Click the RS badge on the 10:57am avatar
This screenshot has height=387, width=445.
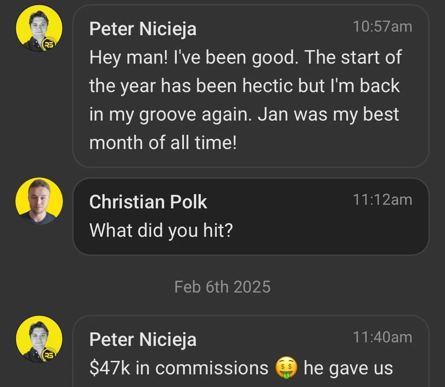[x=49, y=44]
